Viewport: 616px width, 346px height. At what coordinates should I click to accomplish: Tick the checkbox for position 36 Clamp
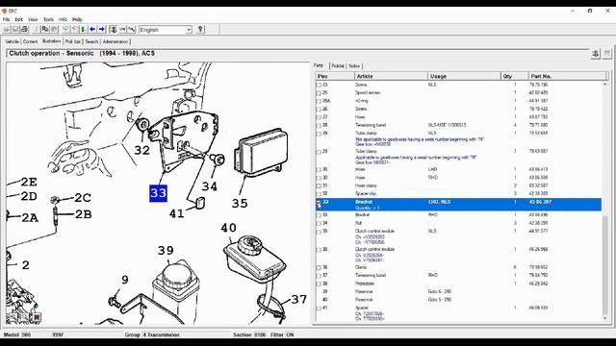tap(319, 268)
